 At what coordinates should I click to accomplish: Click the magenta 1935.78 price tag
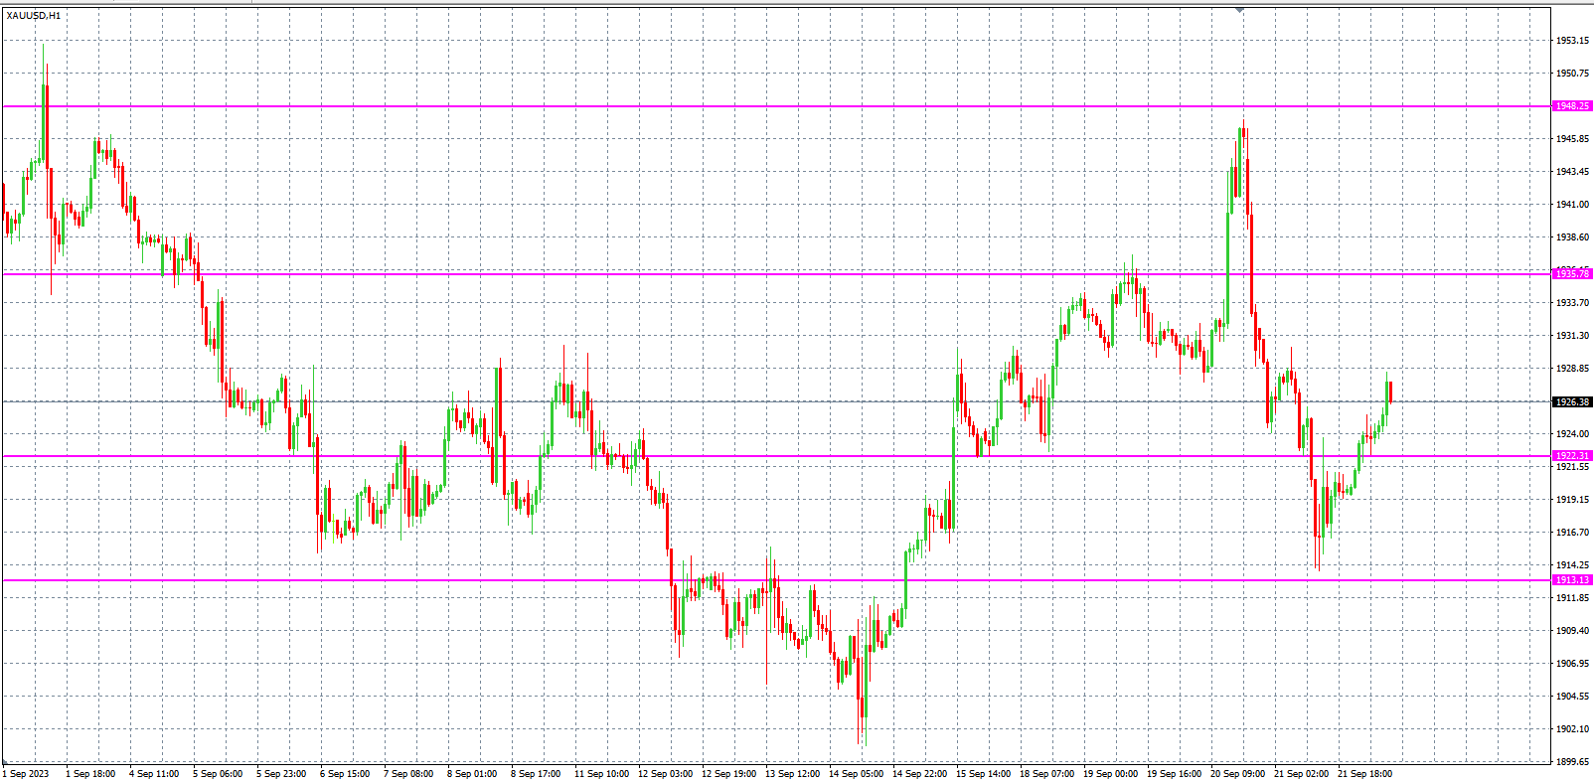click(x=1572, y=273)
